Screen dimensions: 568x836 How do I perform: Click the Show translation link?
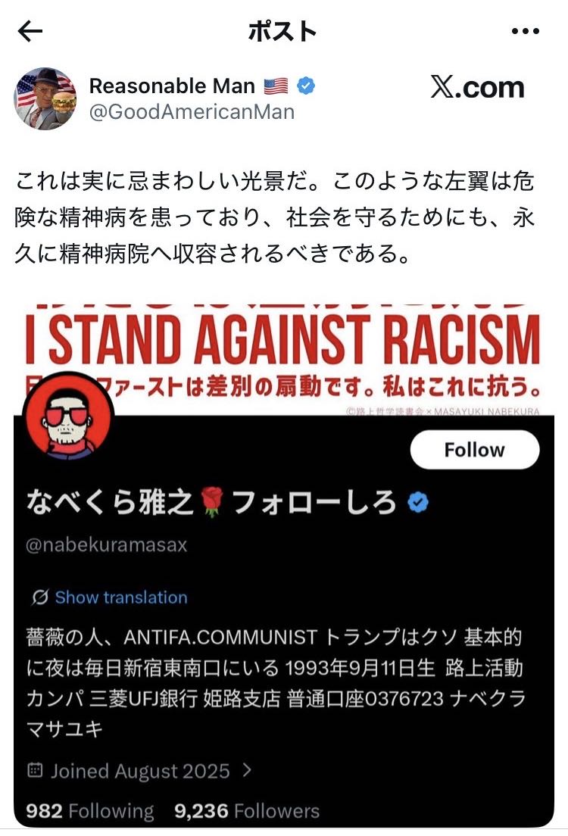(121, 597)
